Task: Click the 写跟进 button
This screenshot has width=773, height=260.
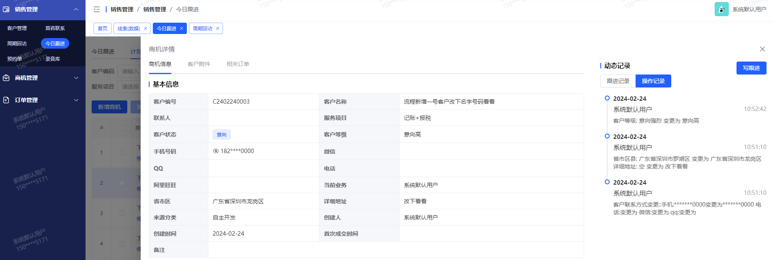Action: (x=751, y=68)
